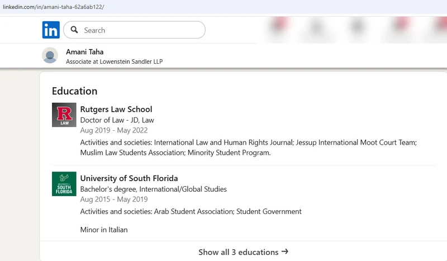Click the magnifying glass search icon
447x261 pixels.
click(74, 30)
